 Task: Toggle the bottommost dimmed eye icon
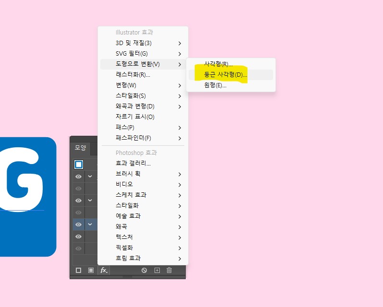[x=78, y=248]
